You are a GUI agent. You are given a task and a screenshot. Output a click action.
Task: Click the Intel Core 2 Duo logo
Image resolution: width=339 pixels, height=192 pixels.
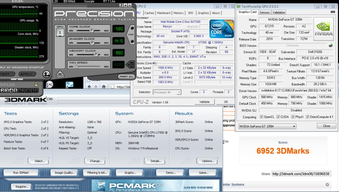tap(222, 29)
